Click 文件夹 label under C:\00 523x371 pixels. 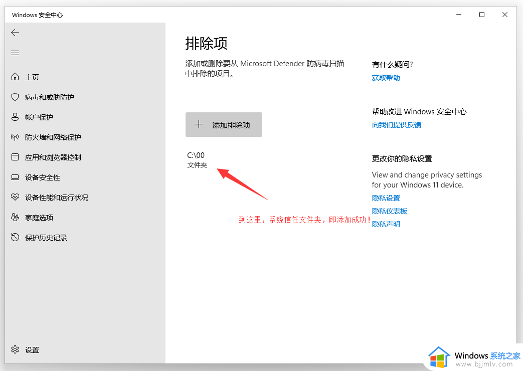pyautogui.click(x=197, y=165)
